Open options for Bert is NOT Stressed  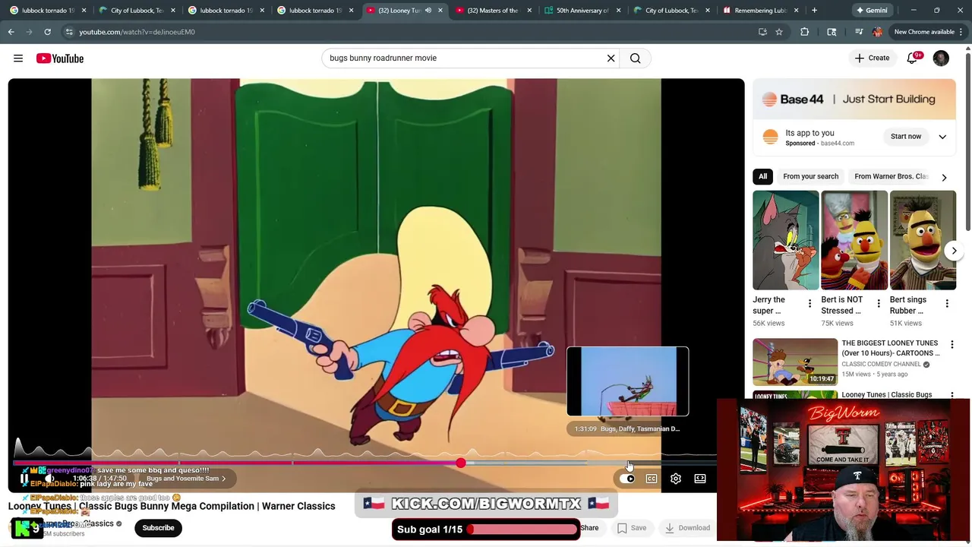879,304
